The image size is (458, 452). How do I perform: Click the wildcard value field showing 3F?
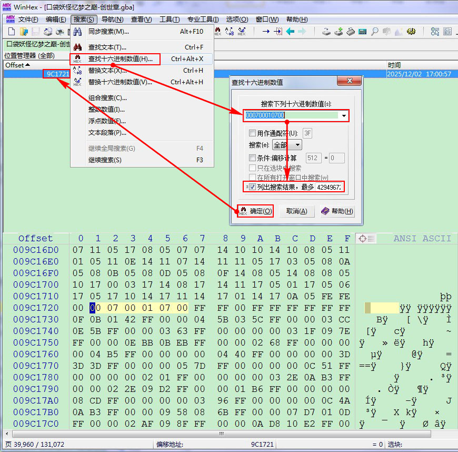pos(307,133)
